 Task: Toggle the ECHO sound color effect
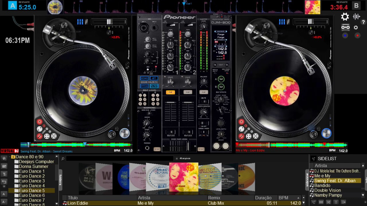[144, 78]
